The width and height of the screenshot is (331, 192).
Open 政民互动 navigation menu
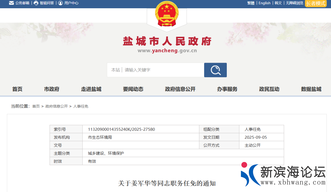point(269,89)
